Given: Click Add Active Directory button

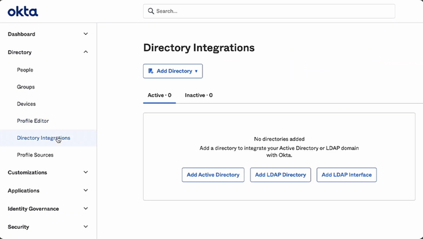Looking at the screenshot, I should (213, 175).
